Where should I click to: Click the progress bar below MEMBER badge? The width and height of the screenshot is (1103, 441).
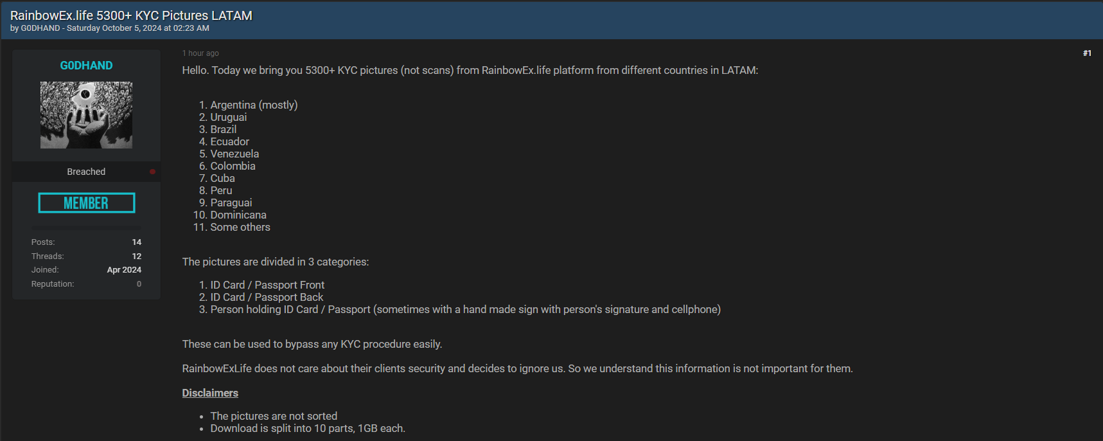click(86, 228)
